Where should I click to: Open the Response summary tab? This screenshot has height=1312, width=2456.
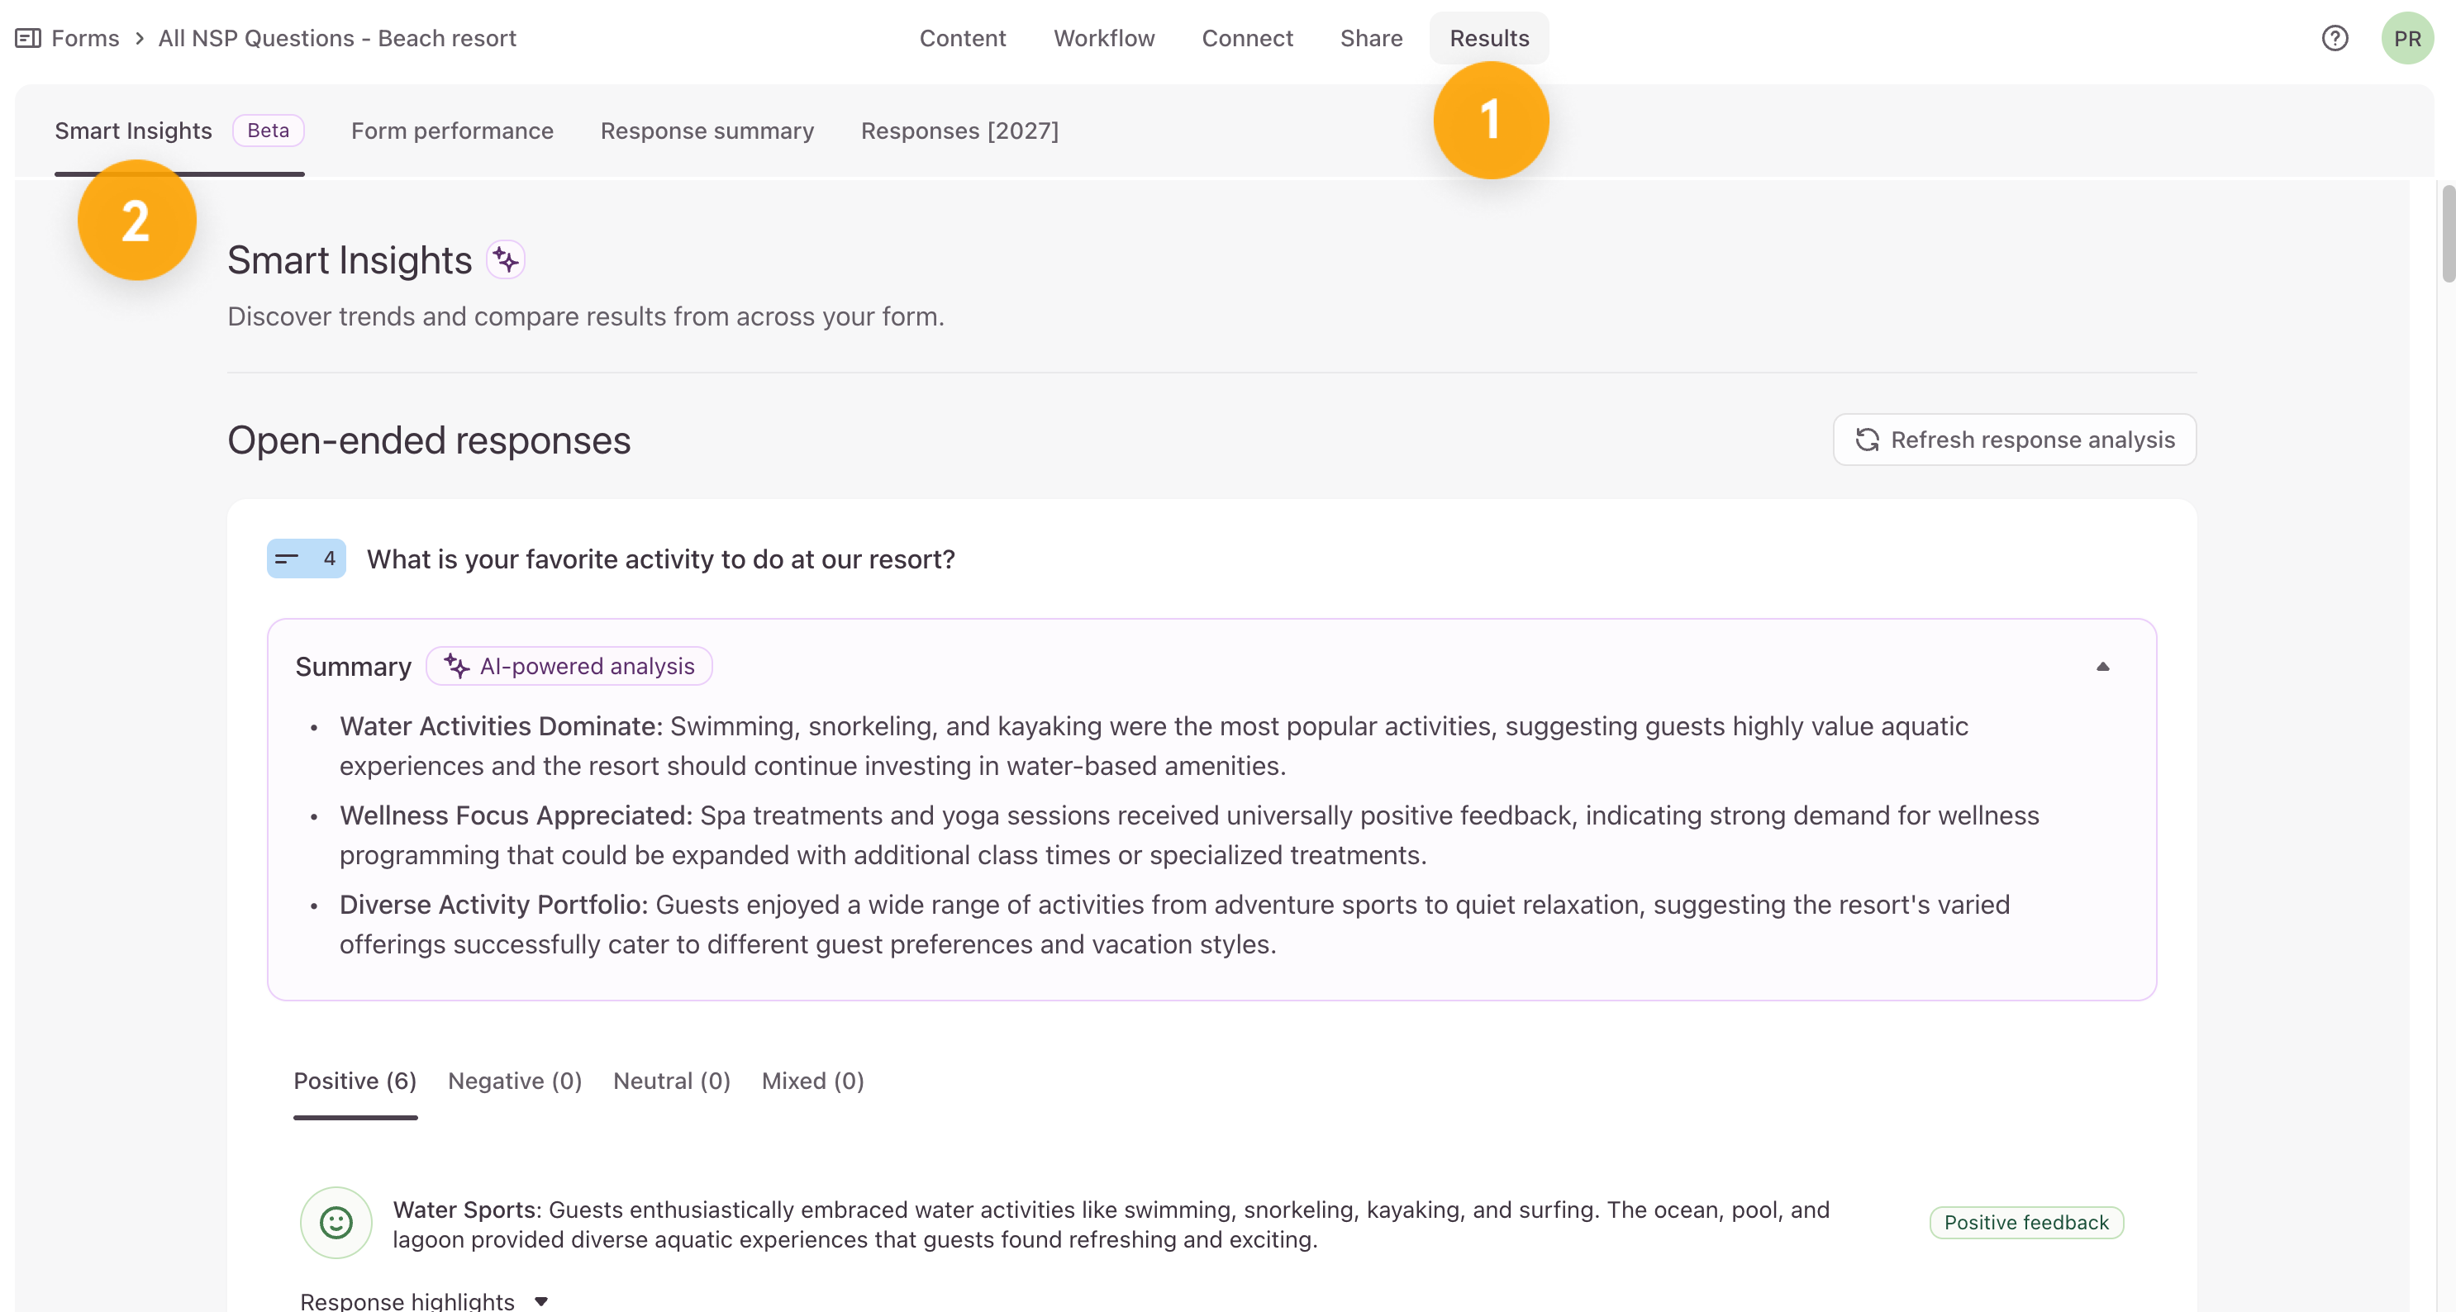tap(707, 131)
